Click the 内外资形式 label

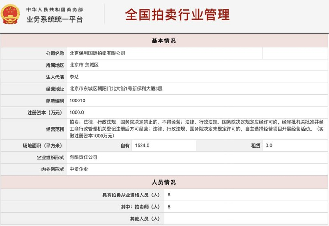click(x=53, y=169)
